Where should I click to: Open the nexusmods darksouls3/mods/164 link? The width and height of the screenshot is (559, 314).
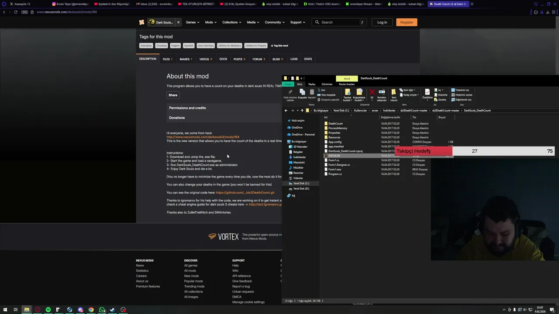click(203, 137)
